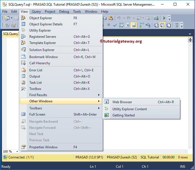This screenshot has height=170, width=195.
Task: Open the Output window entry
Action: (61, 76)
